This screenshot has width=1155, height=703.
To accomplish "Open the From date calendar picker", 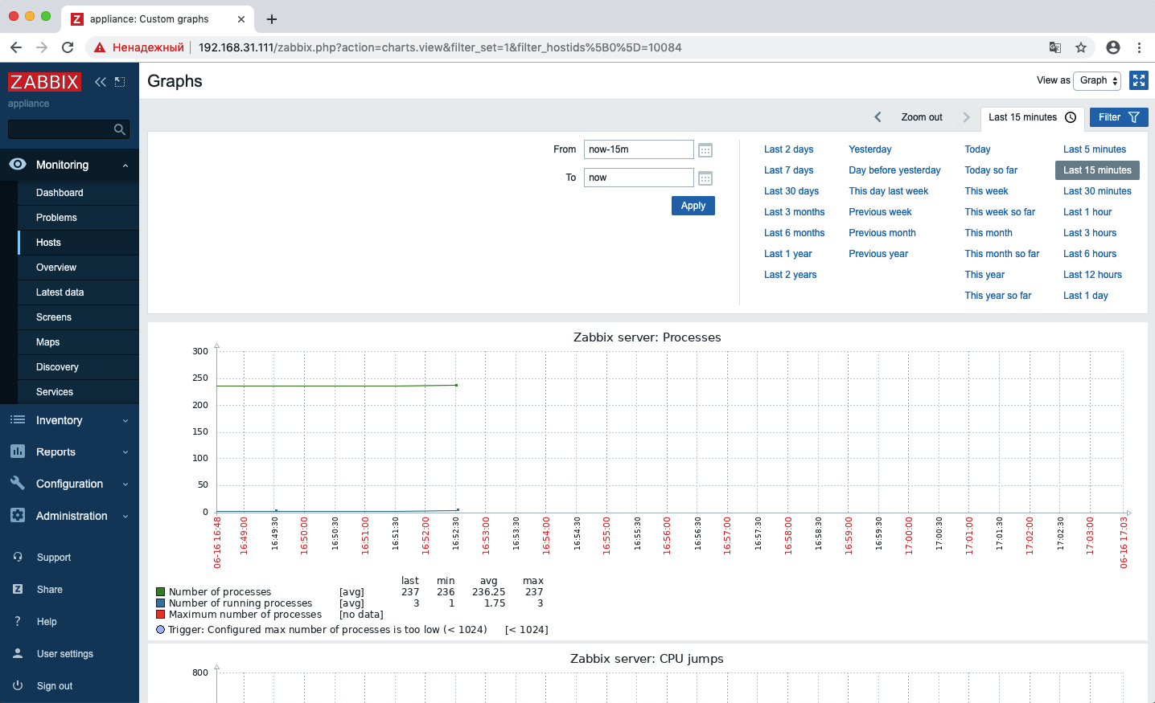I will click(705, 150).
